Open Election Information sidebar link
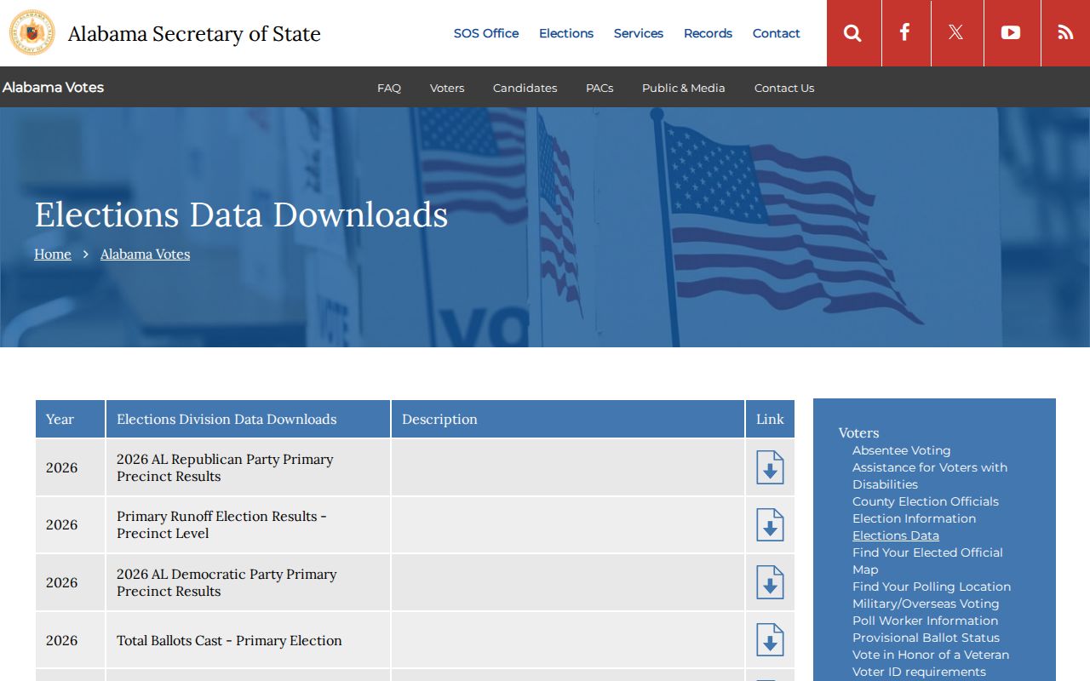This screenshot has height=681, width=1090. coord(914,518)
